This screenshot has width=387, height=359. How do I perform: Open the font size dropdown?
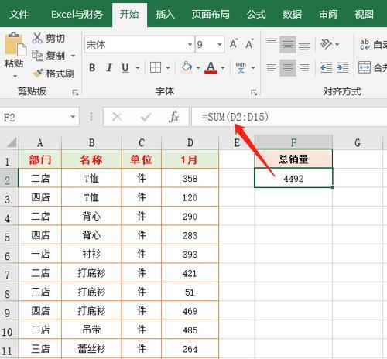pyautogui.click(x=220, y=44)
